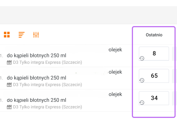Click the history icon beside value 34
The width and height of the screenshot is (177, 122).
pos(142,102)
